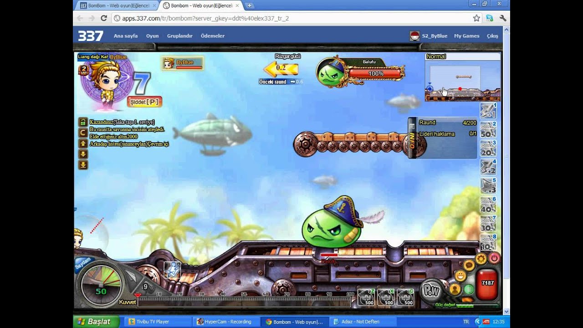Select the 10% power skill in slot 8
Viewport: 583px width, 328px height.
[488, 242]
